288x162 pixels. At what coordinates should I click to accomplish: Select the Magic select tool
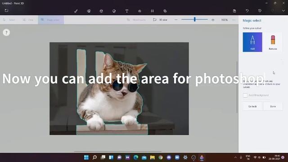51,20
